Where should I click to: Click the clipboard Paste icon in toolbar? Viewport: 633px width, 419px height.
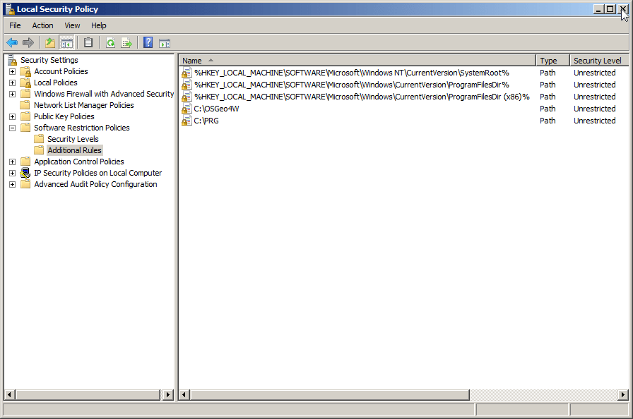(x=88, y=42)
